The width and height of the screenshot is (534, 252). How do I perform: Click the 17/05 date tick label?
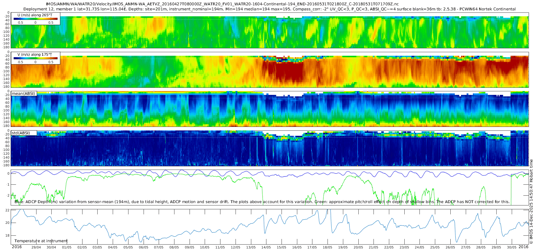point(312,248)
